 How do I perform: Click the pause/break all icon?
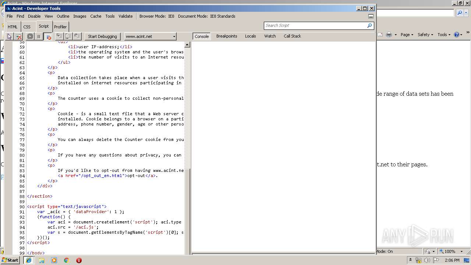pos(39,36)
